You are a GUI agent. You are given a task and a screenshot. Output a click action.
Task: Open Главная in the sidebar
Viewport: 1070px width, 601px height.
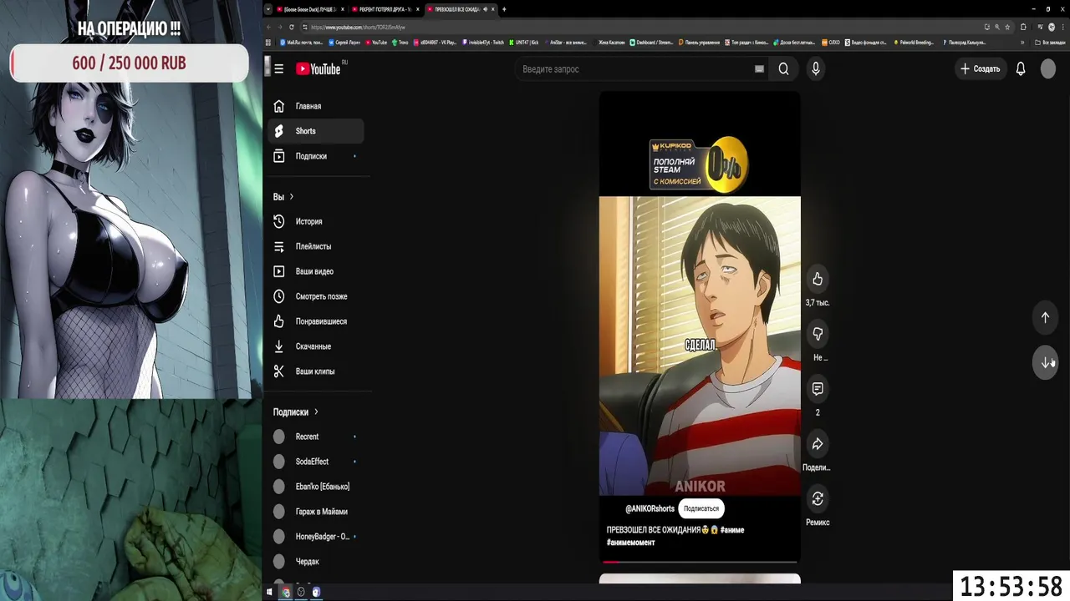tap(316, 106)
